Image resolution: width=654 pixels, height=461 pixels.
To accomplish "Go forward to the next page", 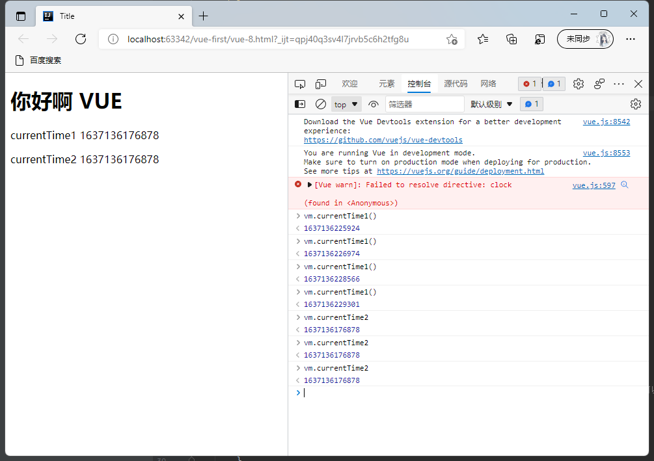I will pos(52,39).
